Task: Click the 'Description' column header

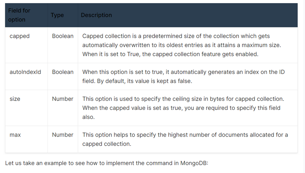Action: coord(96,15)
